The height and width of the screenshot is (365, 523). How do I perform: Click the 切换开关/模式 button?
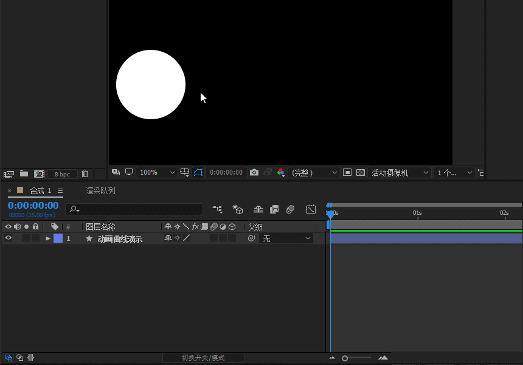pos(203,358)
